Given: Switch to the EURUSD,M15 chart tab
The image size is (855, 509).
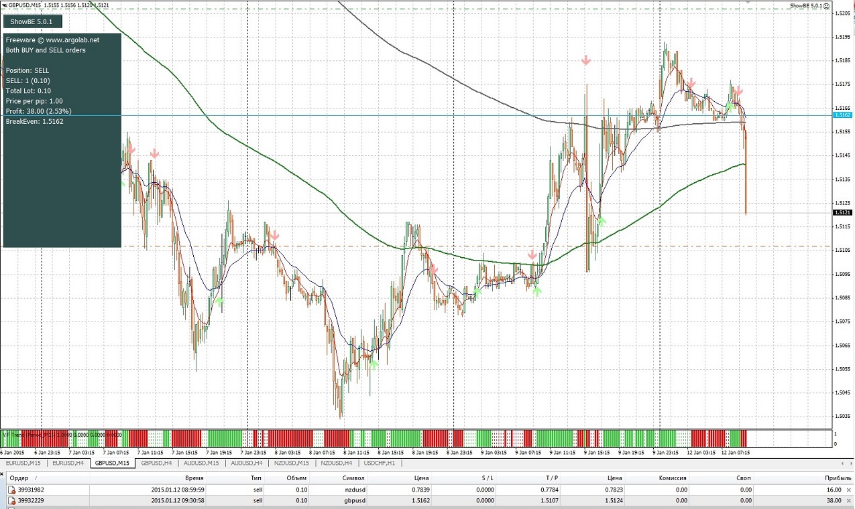Looking at the screenshot, I should click(x=23, y=463).
